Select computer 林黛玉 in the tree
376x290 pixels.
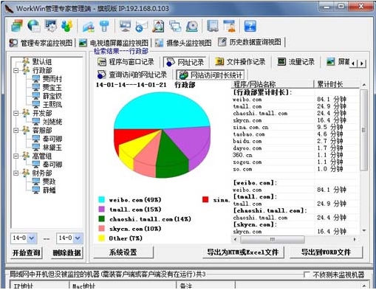[x=52, y=148]
